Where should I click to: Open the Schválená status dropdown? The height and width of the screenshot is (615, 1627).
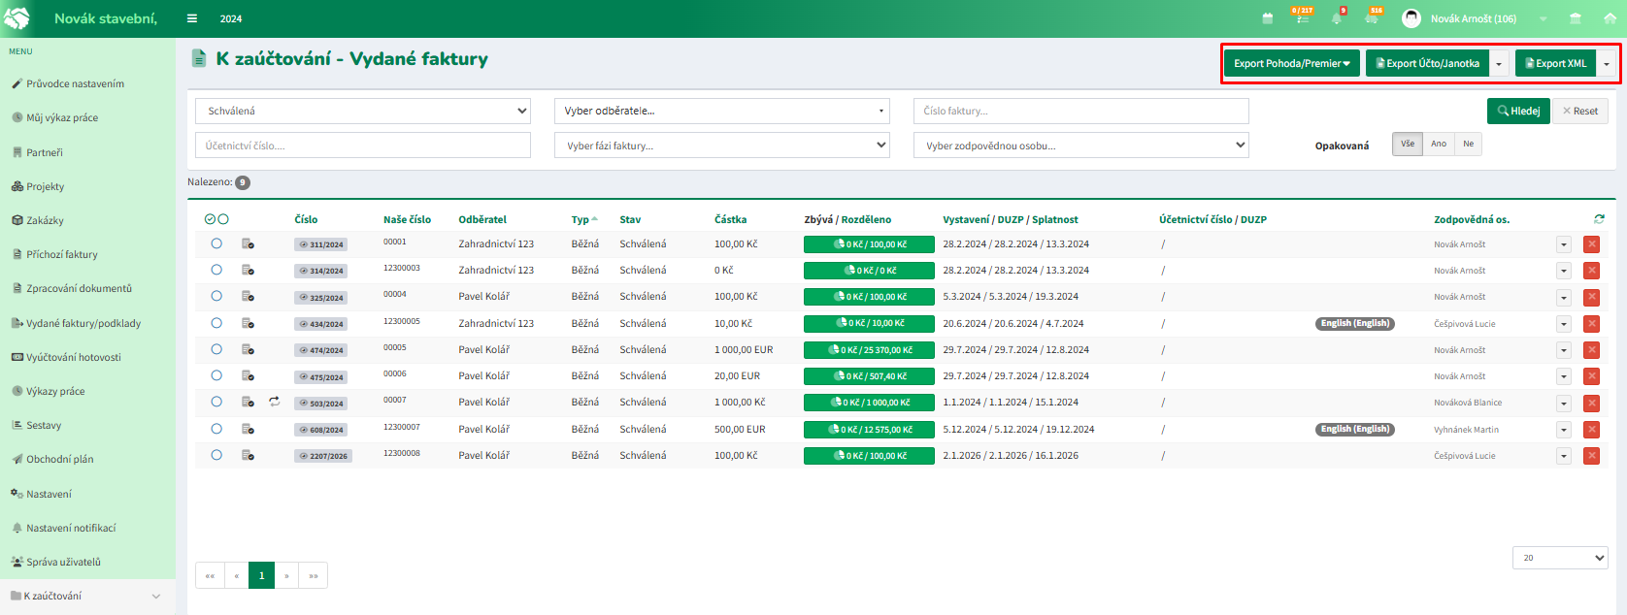363,112
